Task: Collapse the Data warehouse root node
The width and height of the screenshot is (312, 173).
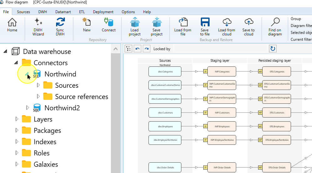Action: tap(5, 52)
